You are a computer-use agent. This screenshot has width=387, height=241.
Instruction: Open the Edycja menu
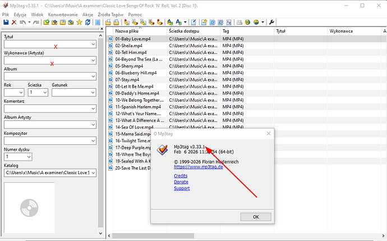pos(20,15)
